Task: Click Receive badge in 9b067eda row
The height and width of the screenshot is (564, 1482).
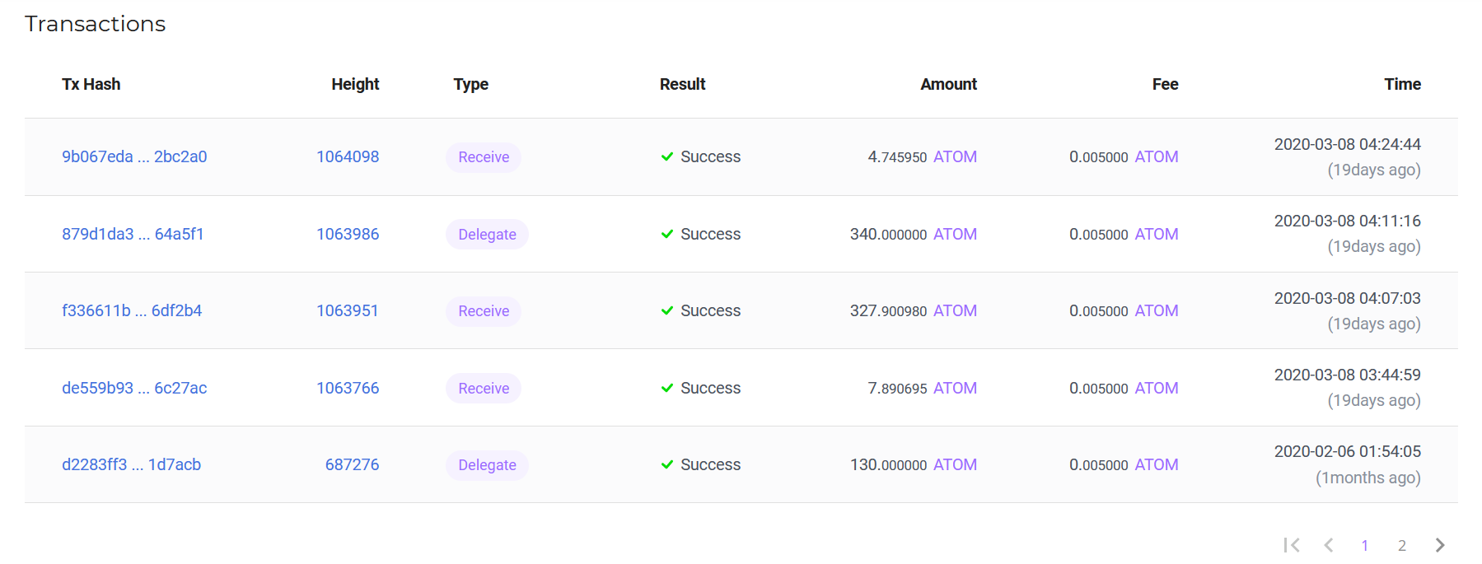Action: click(484, 157)
